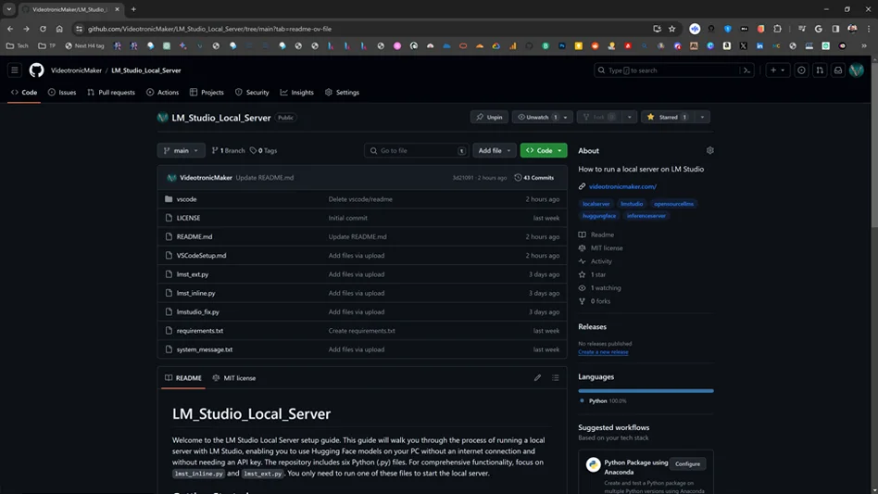This screenshot has width=878, height=494.
Task: Switch to the Code tab
Action: (24, 93)
